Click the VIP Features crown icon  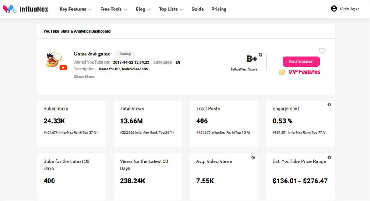[282, 72]
